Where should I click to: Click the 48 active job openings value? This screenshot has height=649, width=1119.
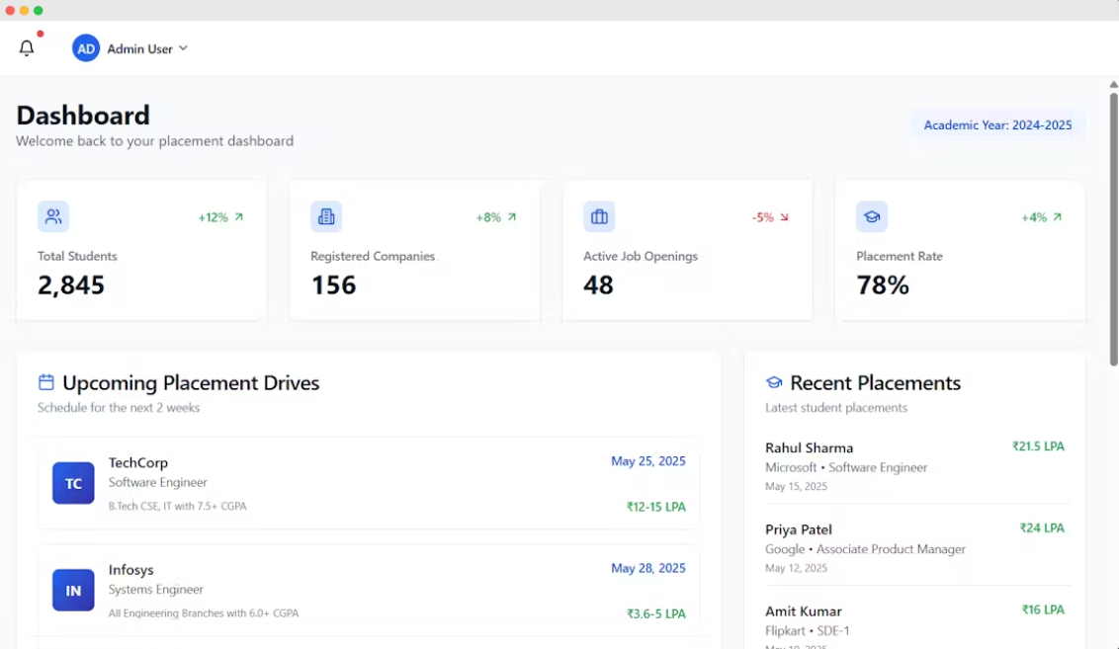point(598,284)
